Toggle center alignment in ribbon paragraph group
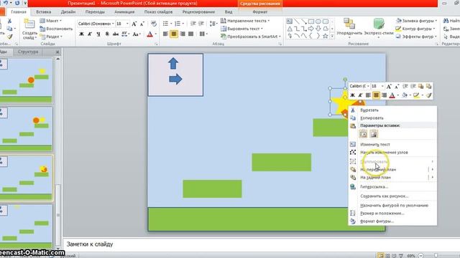 coord(174,34)
